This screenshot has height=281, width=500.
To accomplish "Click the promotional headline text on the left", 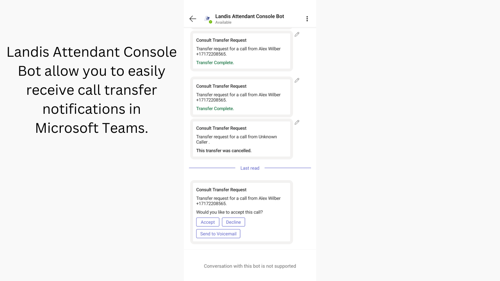I will pyautogui.click(x=92, y=90).
